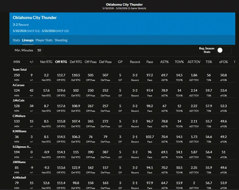Select the Team Total row label
239x190 pixels.
click(20, 70)
